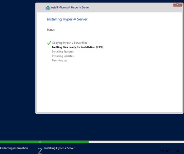Click the green checkmark next to Copying files
Image resolution: width=184 pixels, height=154 pixels.
(x=49, y=43)
